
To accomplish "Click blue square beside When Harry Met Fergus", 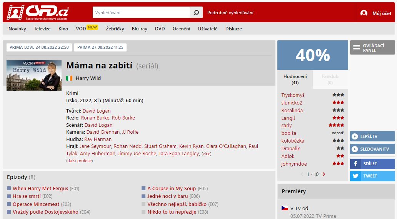I will tap(9, 188).
